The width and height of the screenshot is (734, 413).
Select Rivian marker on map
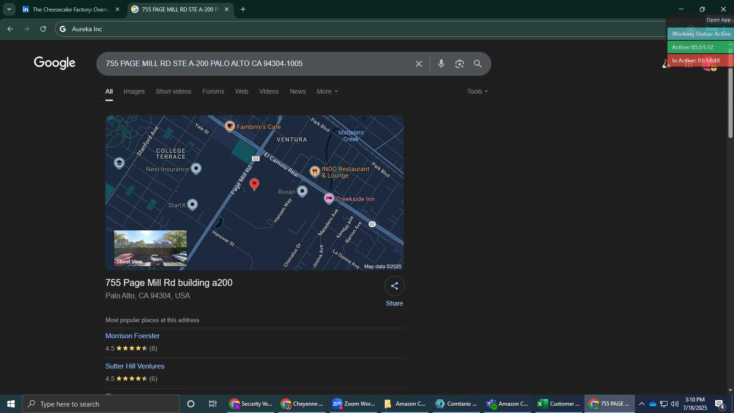click(x=302, y=191)
